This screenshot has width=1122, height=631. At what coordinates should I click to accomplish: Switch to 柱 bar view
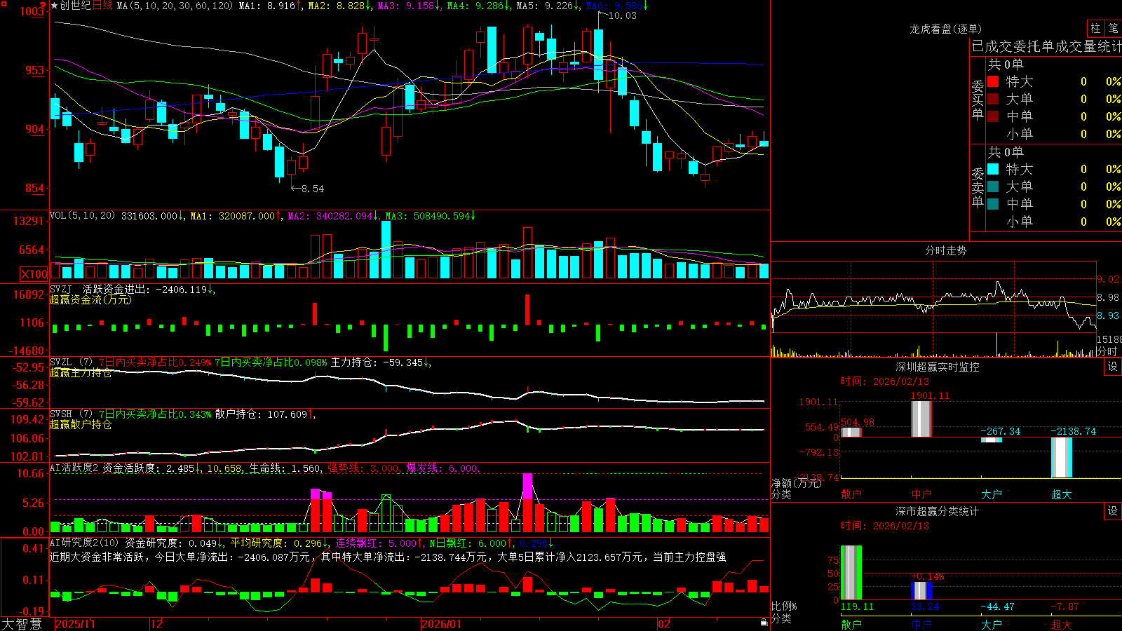point(1095,28)
